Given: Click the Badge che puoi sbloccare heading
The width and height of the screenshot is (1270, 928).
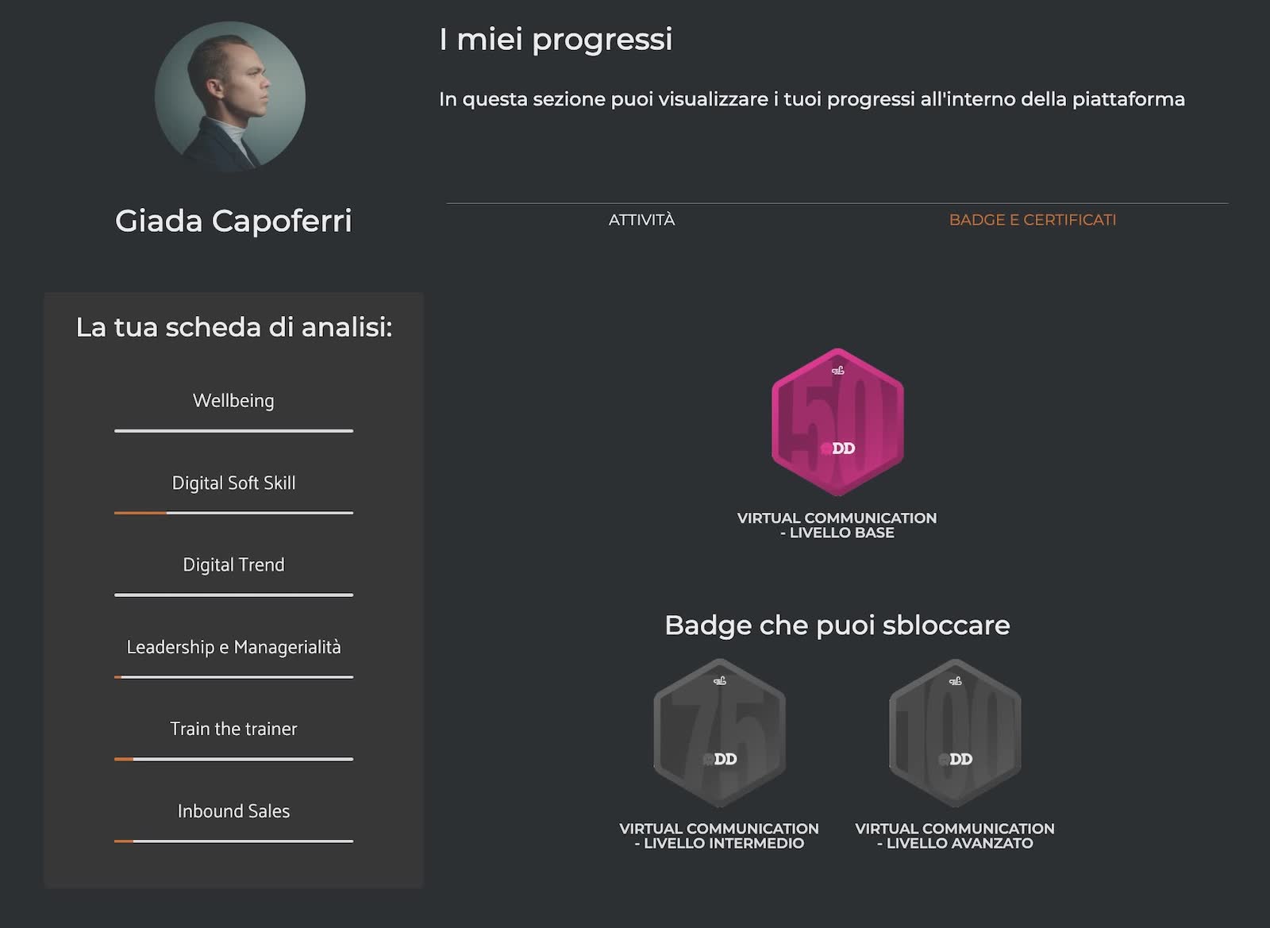Looking at the screenshot, I should click(x=837, y=625).
